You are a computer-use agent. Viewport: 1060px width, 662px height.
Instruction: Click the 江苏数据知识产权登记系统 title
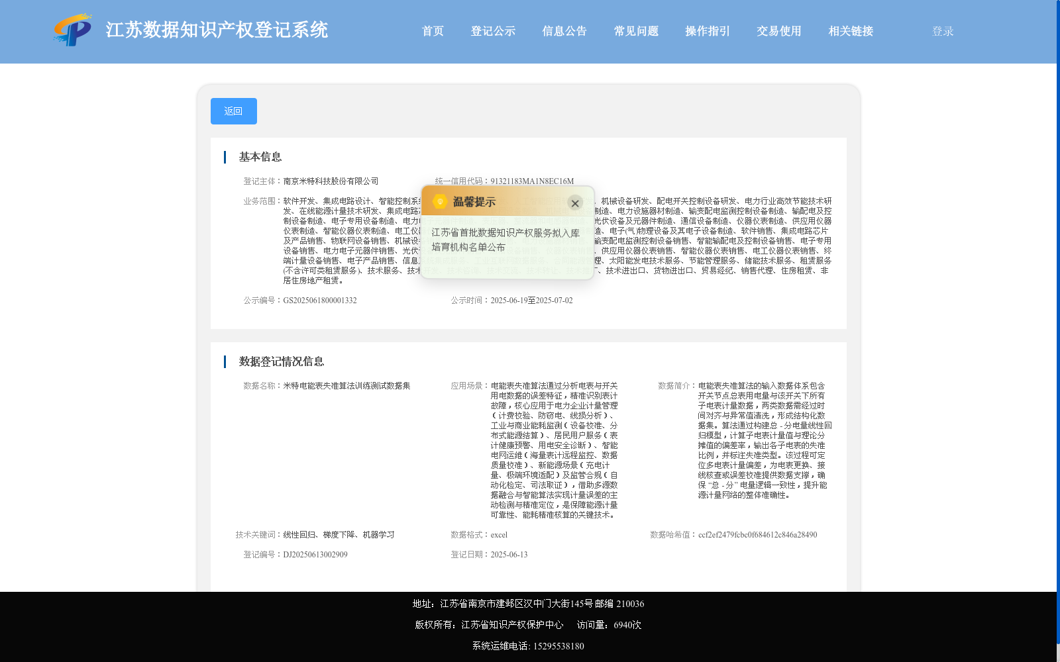click(x=217, y=30)
